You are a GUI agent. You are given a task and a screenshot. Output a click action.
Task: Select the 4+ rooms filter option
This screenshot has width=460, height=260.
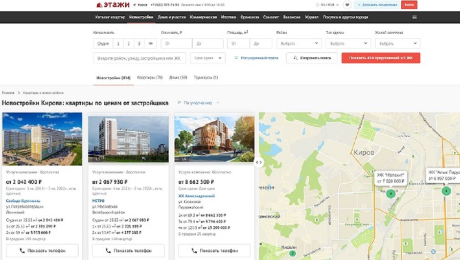pyautogui.click(x=151, y=44)
